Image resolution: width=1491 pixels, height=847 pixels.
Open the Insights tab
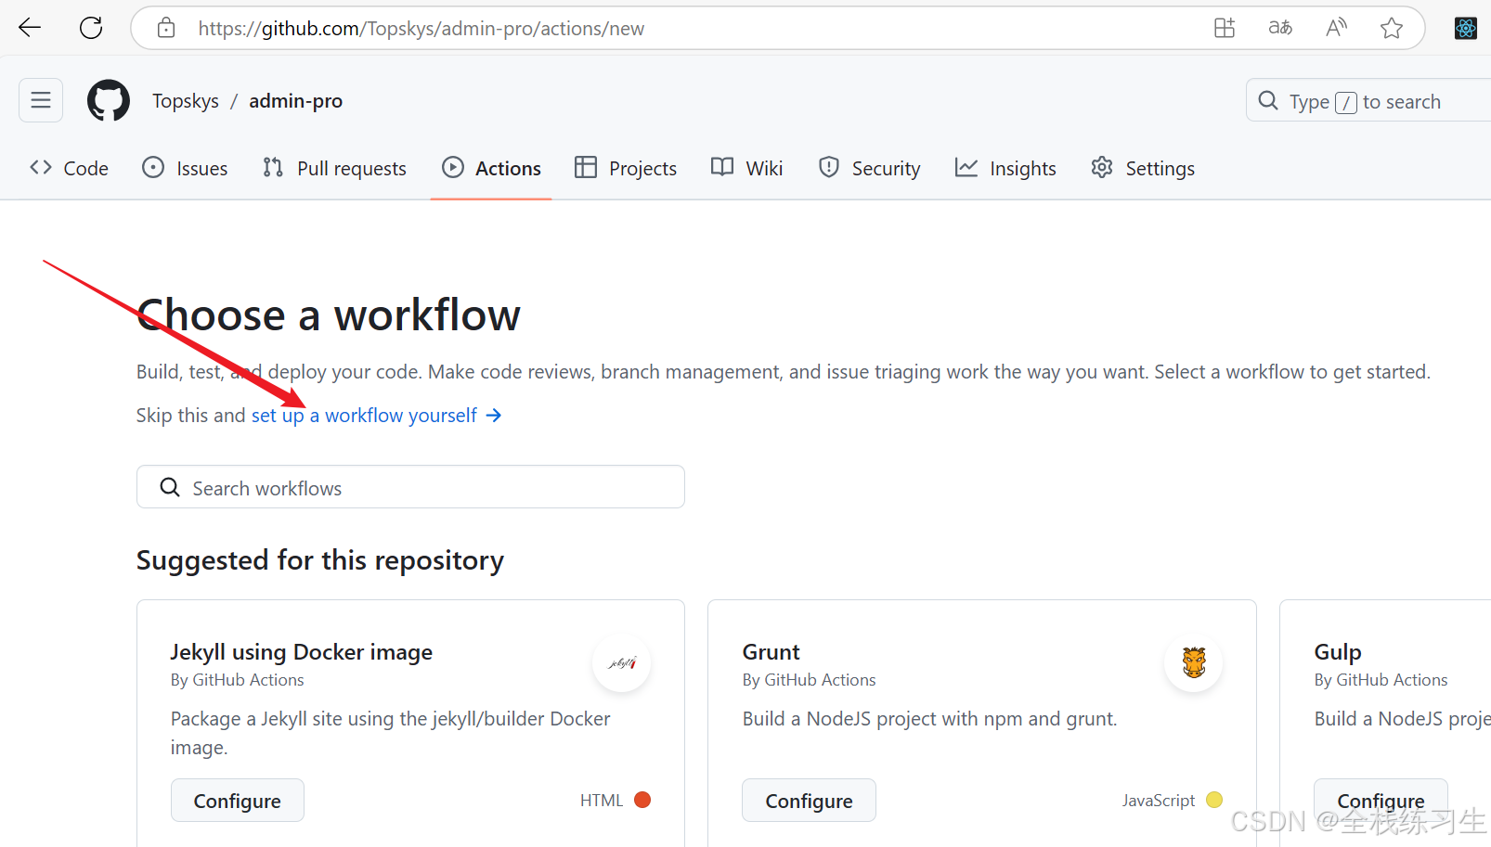coord(1005,168)
